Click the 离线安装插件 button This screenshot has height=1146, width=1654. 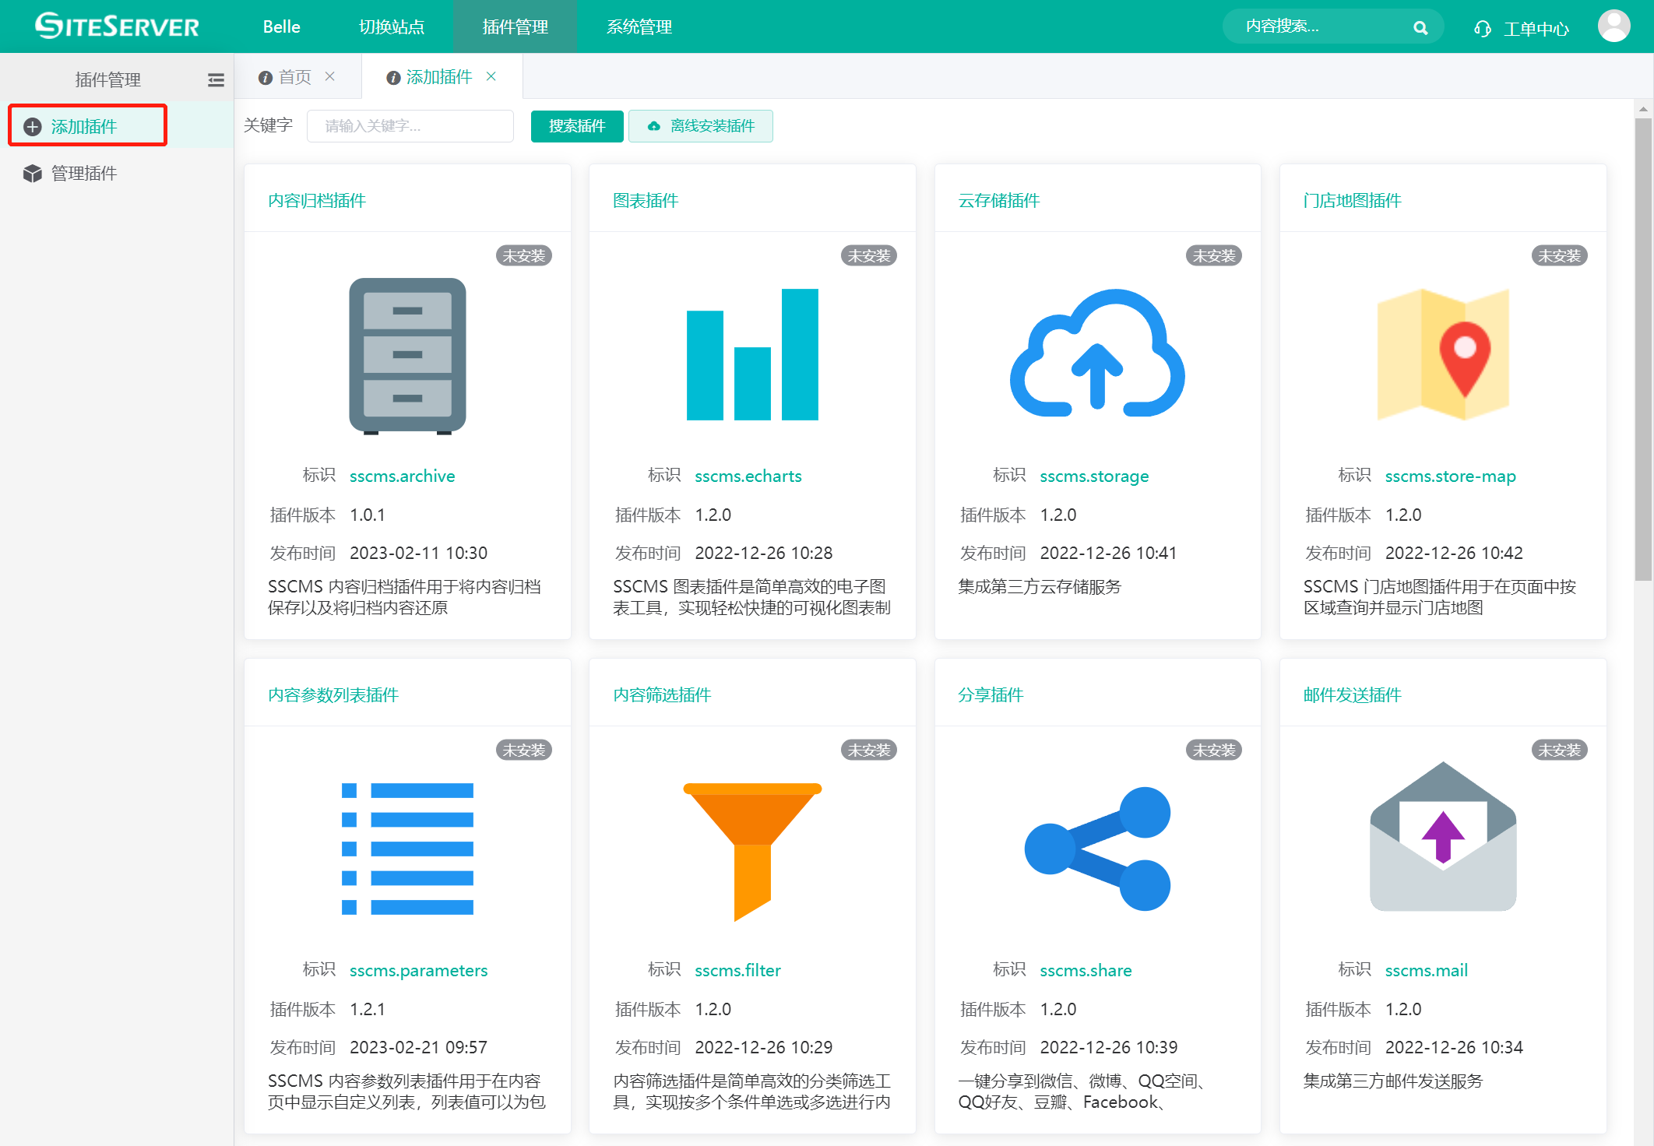(x=701, y=126)
